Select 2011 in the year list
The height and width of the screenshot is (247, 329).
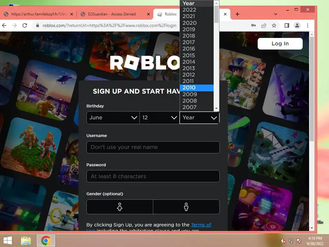tap(197, 81)
